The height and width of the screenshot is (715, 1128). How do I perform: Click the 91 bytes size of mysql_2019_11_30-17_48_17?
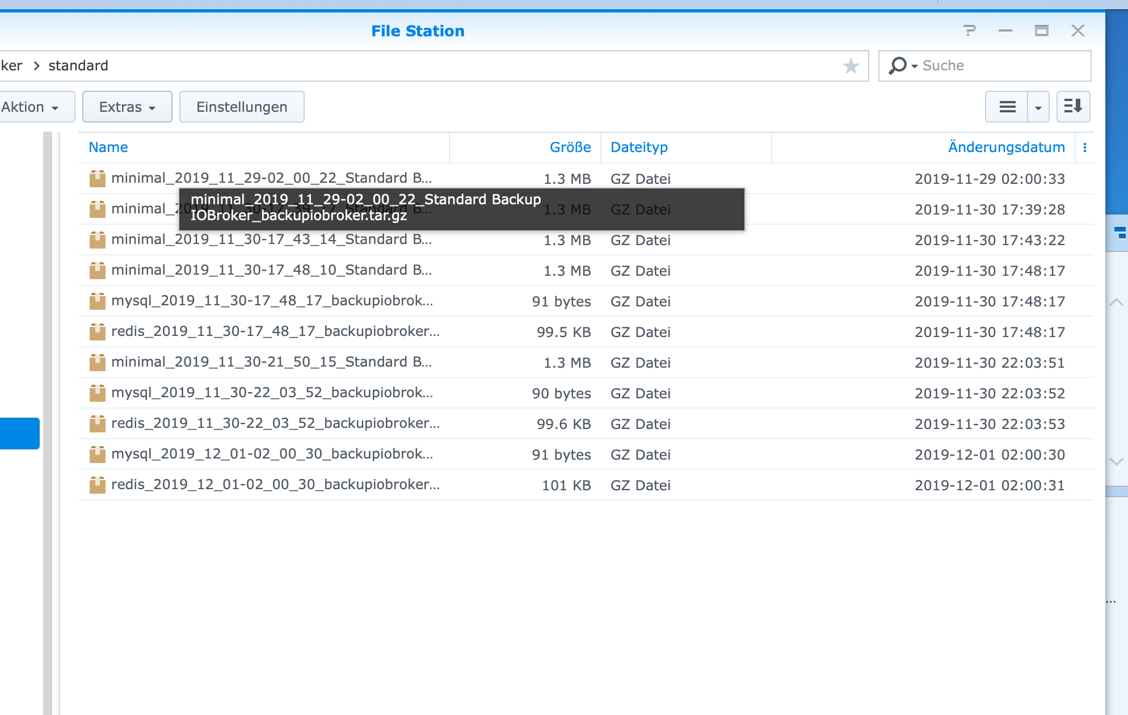(x=561, y=301)
